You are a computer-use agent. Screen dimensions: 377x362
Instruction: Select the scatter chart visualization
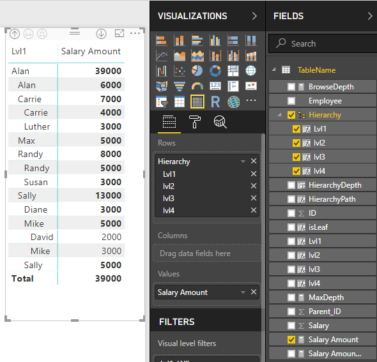(x=180, y=71)
